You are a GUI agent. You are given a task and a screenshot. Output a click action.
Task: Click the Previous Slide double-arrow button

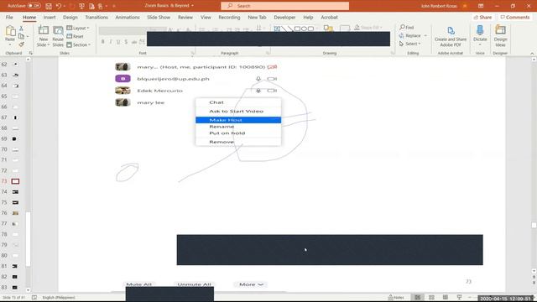tap(534, 277)
